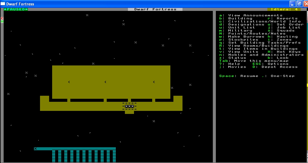Open 'R: View Rooms/Buildings' entry
This screenshot has height=163, width=308.
254,45
